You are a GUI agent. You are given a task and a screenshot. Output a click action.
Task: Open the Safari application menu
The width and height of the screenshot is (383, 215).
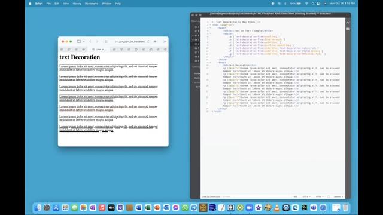39,4
